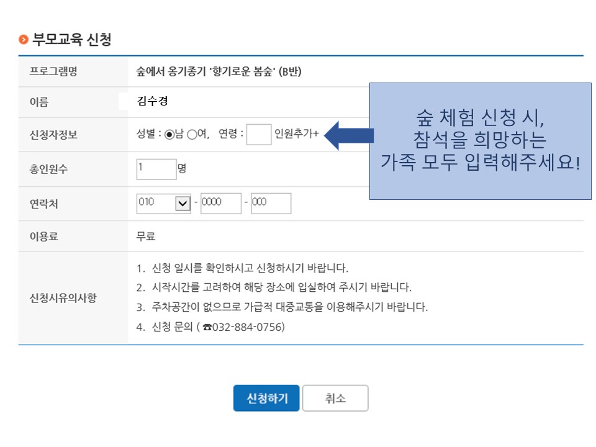Click the telephone icon before 032-884-0756
596x447 pixels.
pyautogui.click(x=207, y=327)
